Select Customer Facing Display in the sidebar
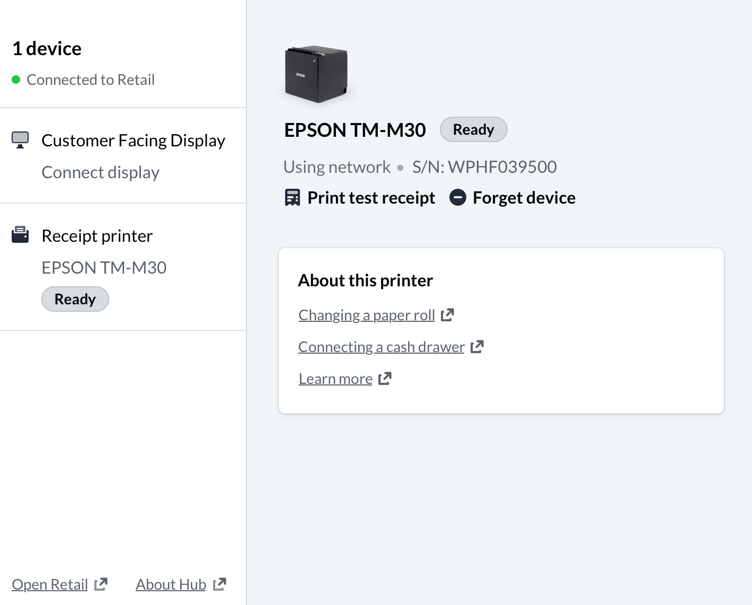752x605 pixels. coord(133,141)
